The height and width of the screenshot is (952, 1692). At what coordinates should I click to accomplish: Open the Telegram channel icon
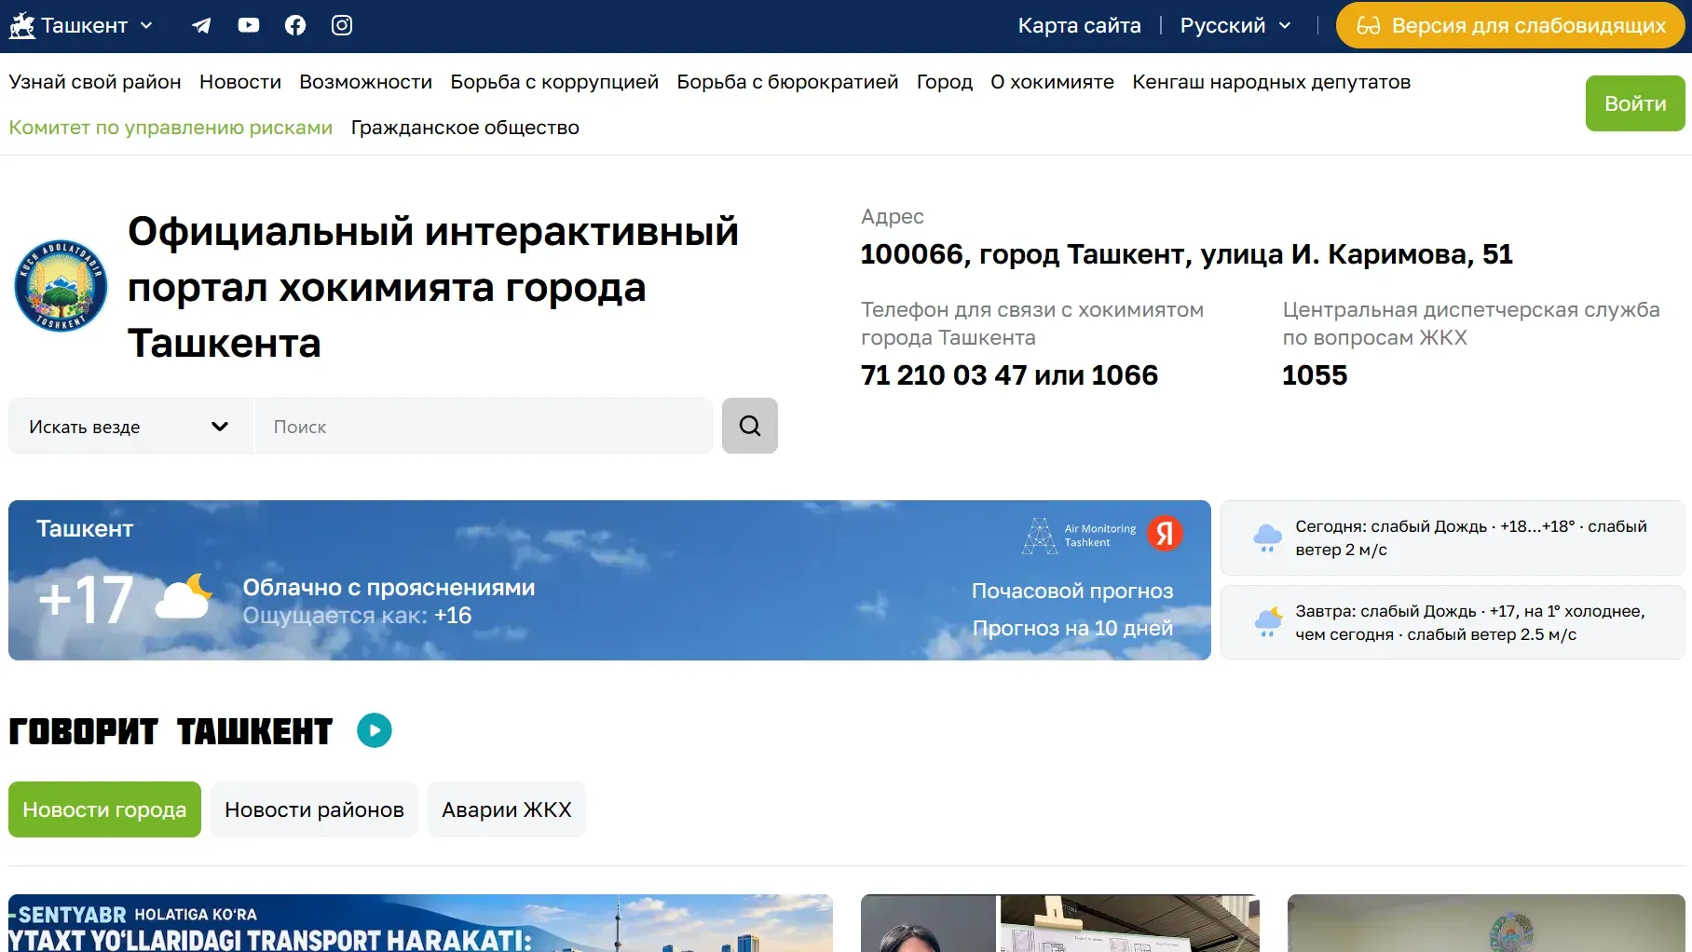[x=201, y=25]
